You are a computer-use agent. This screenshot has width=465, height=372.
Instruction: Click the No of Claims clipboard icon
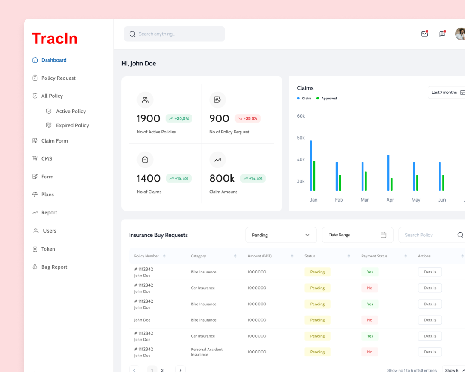pos(145,160)
